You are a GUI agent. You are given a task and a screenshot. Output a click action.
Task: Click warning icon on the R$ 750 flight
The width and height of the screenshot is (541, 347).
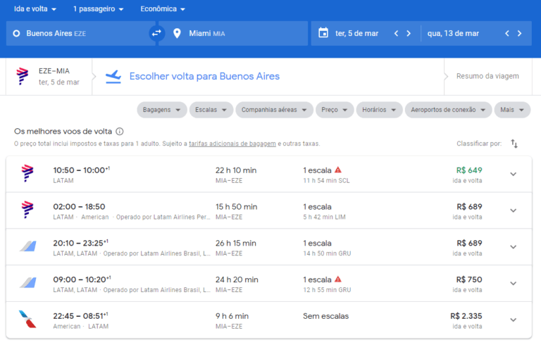338,279
